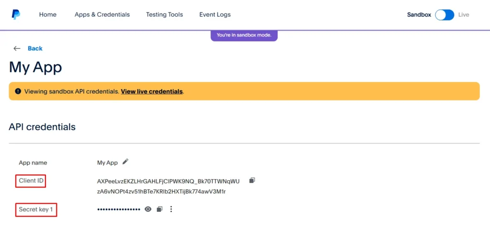This screenshot has height=226, width=490.
Task: Click the Client ID value text
Action: pyautogui.click(x=168, y=181)
